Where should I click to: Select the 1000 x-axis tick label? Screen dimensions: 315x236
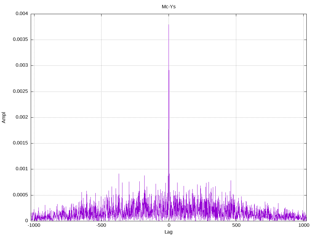pos(304,225)
